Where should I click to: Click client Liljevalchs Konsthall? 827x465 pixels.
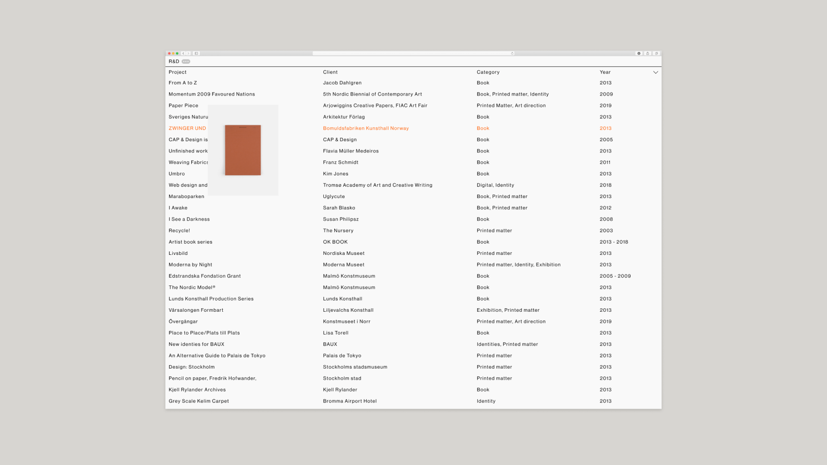[348, 310]
